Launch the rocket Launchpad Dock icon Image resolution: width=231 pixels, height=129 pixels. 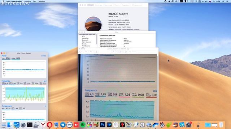(23, 125)
